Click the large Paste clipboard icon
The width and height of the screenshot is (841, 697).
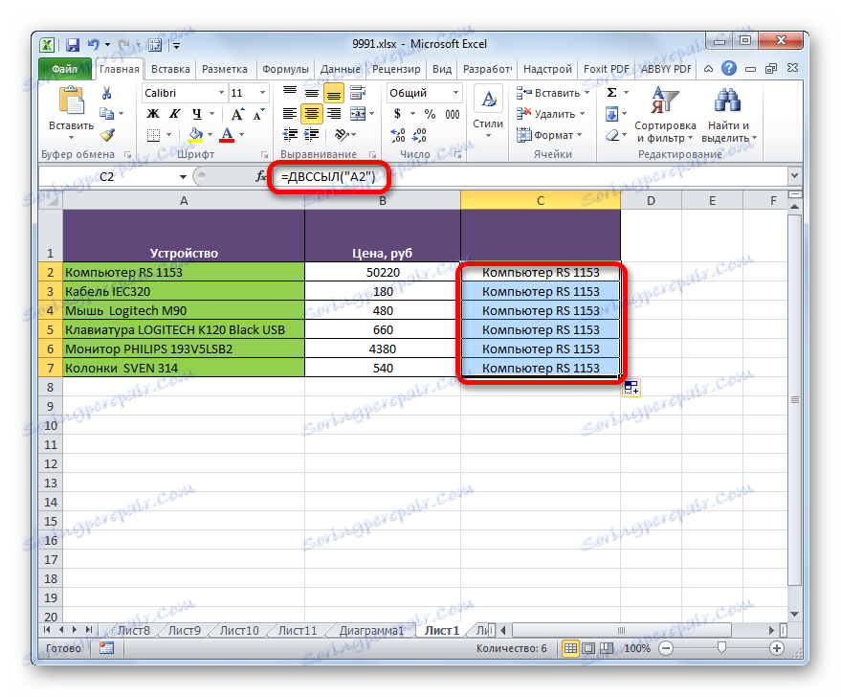pyautogui.click(x=72, y=101)
